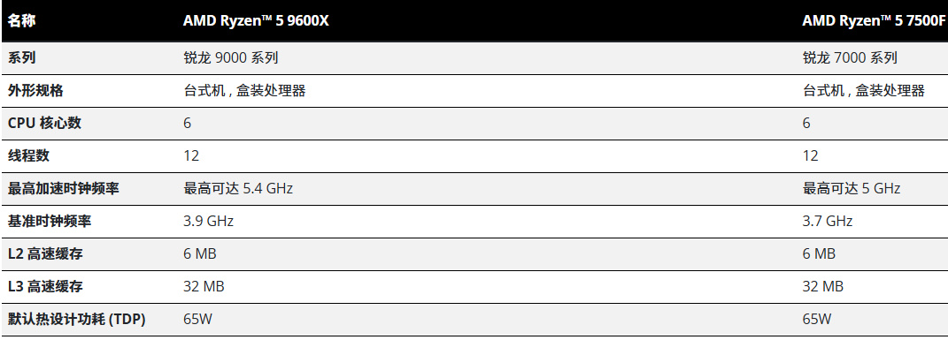Screen dimensions: 948x340
Task: Click the 外形规格 row label
Action: tap(35, 90)
